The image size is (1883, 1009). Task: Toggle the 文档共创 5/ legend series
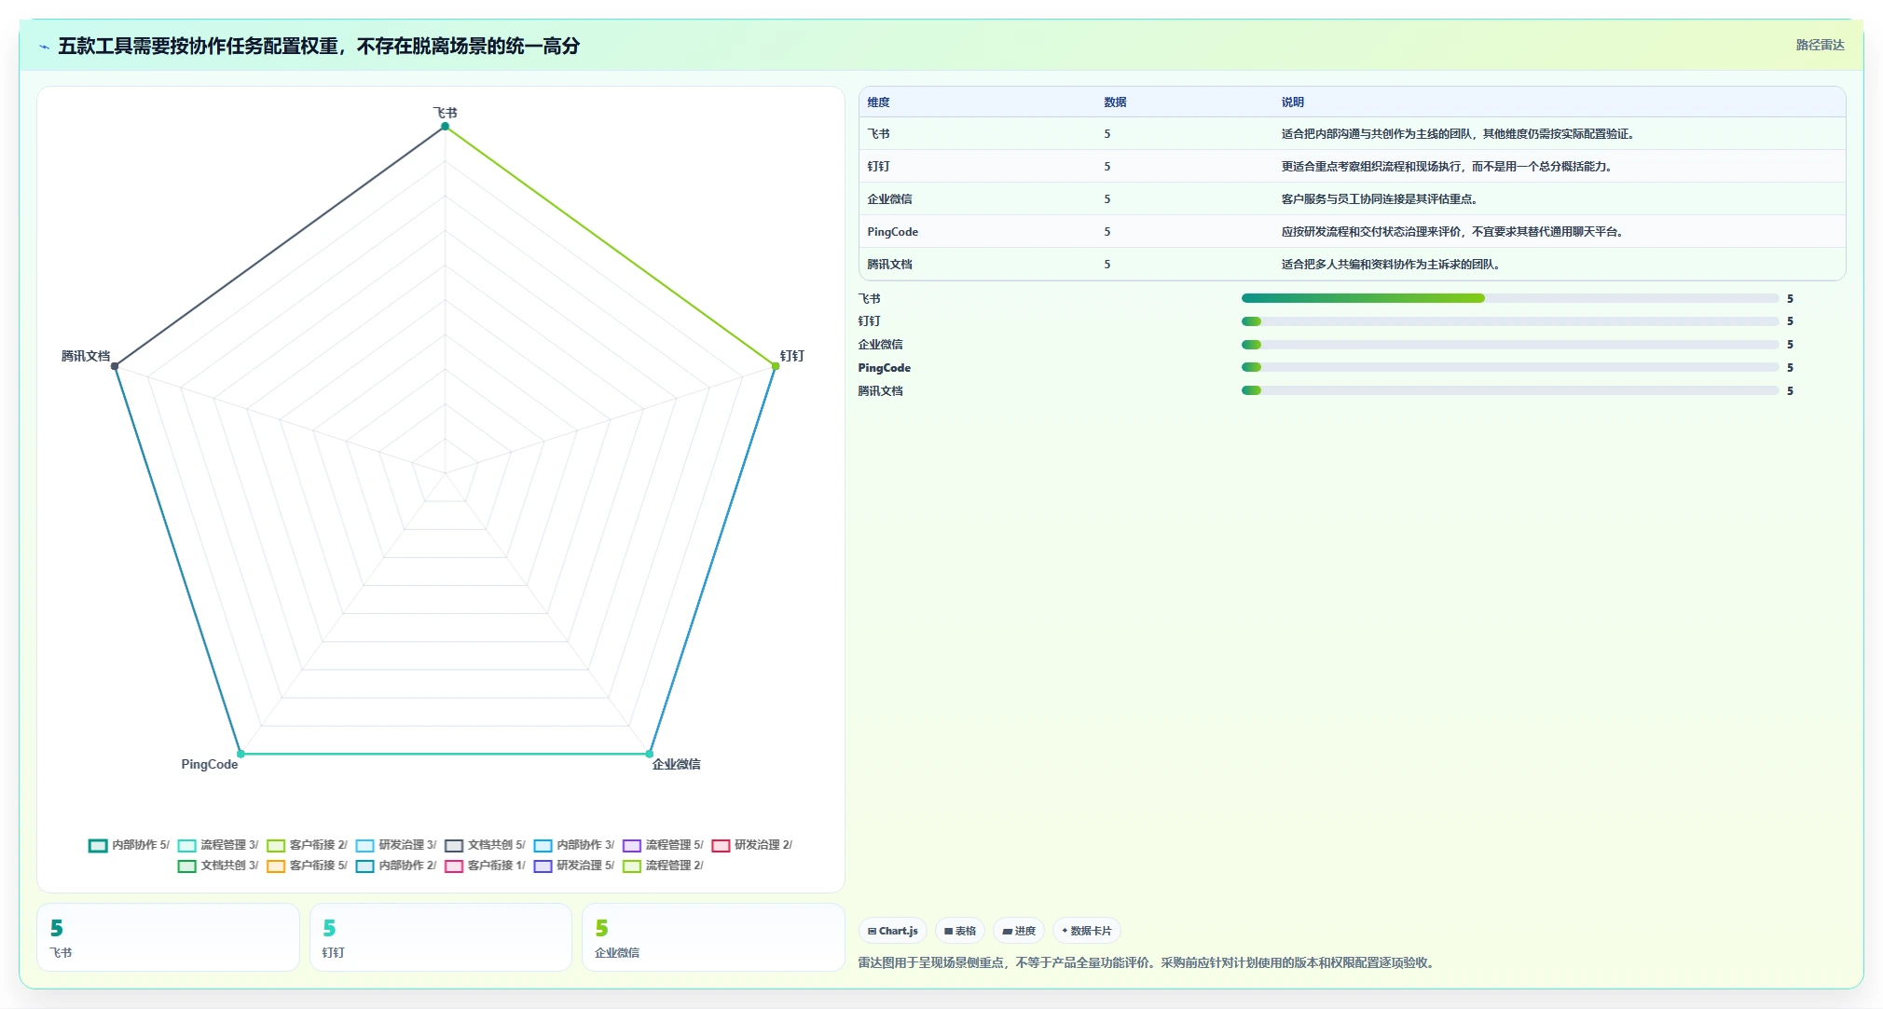coord(485,845)
